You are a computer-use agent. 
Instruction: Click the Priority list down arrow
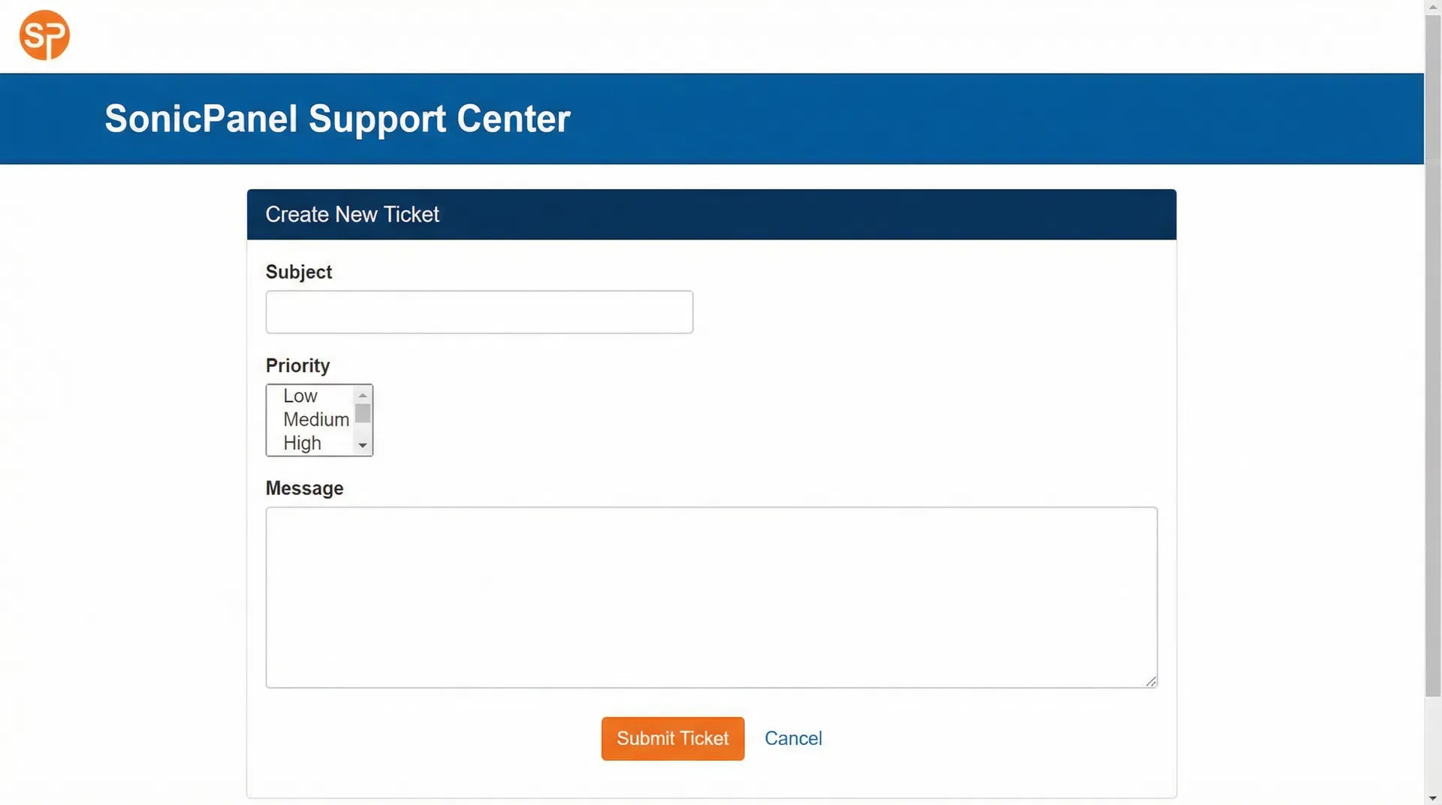pyautogui.click(x=363, y=445)
